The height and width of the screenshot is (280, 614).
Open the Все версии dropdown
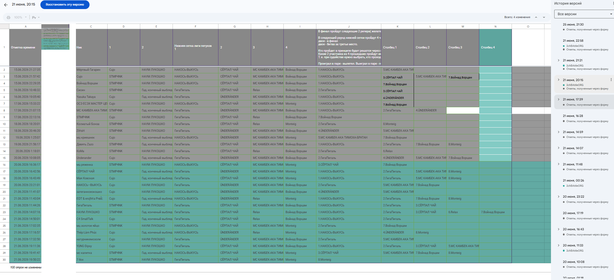tap(584, 14)
